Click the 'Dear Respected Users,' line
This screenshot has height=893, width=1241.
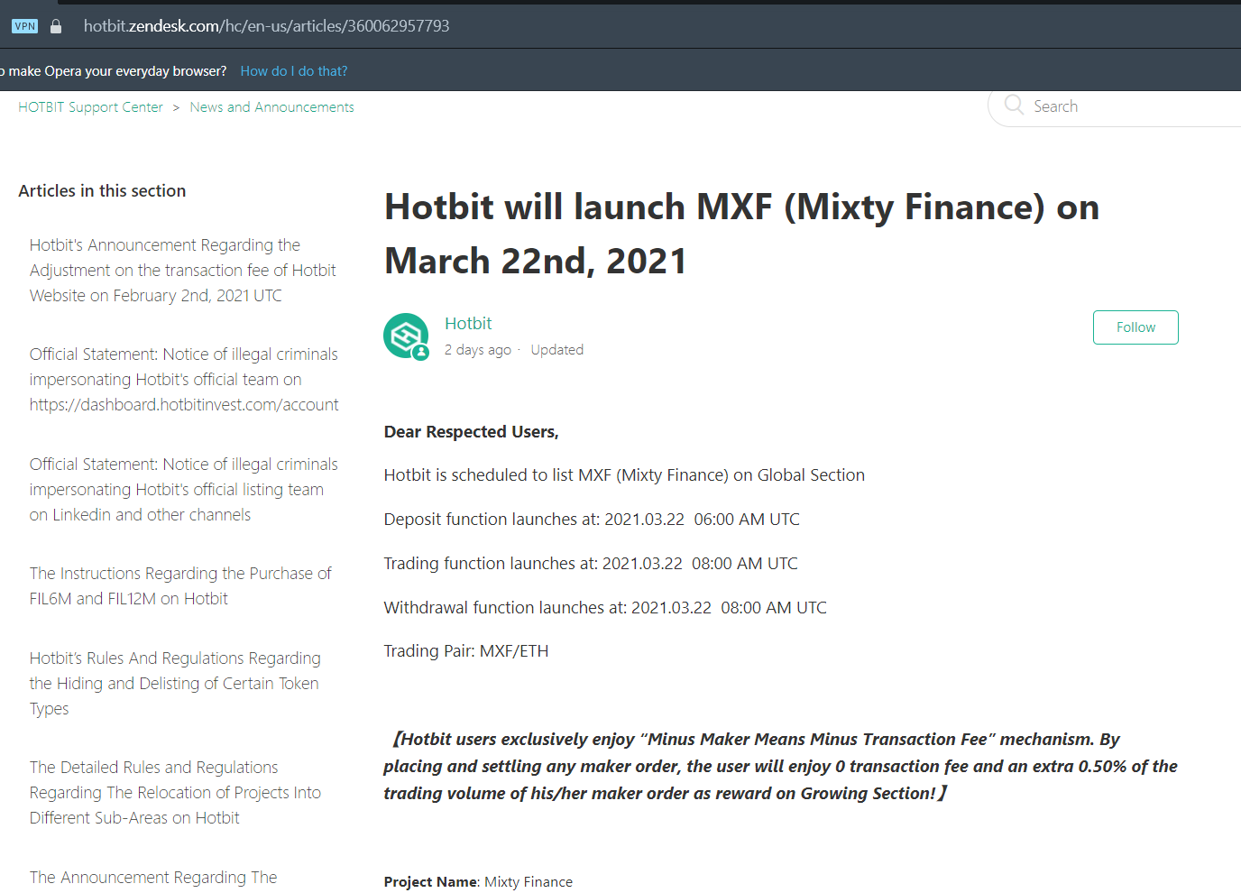click(x=472, y=432)
